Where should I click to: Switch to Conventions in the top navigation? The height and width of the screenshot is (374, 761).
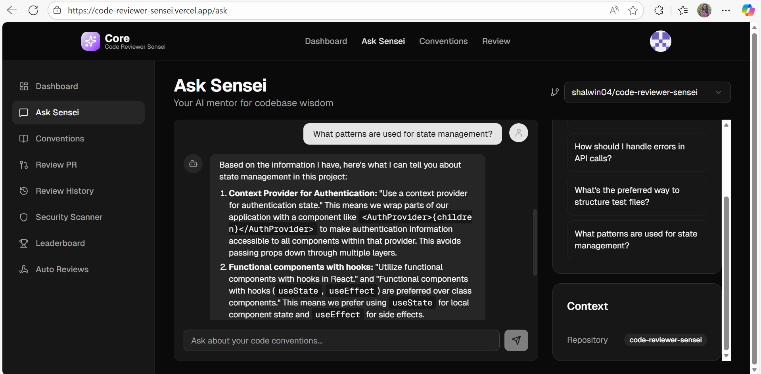click(x=443, y=41)
